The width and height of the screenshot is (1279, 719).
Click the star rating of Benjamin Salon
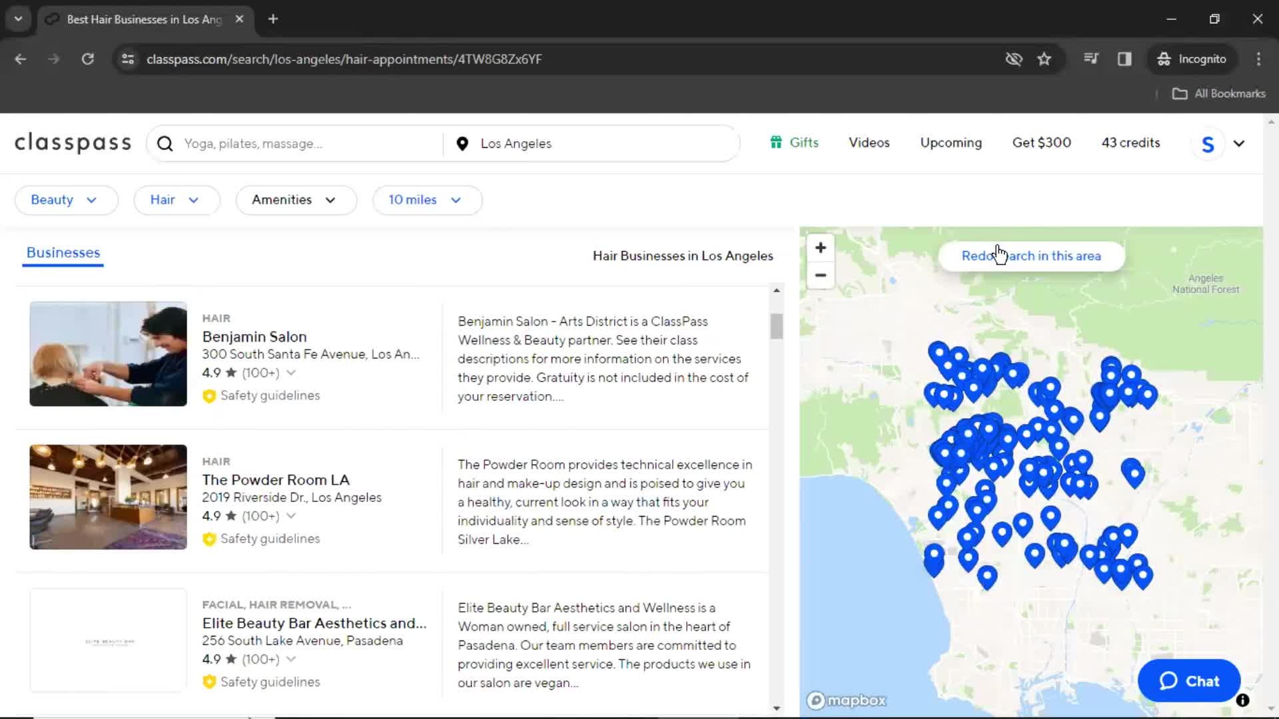tap(231, 373)
